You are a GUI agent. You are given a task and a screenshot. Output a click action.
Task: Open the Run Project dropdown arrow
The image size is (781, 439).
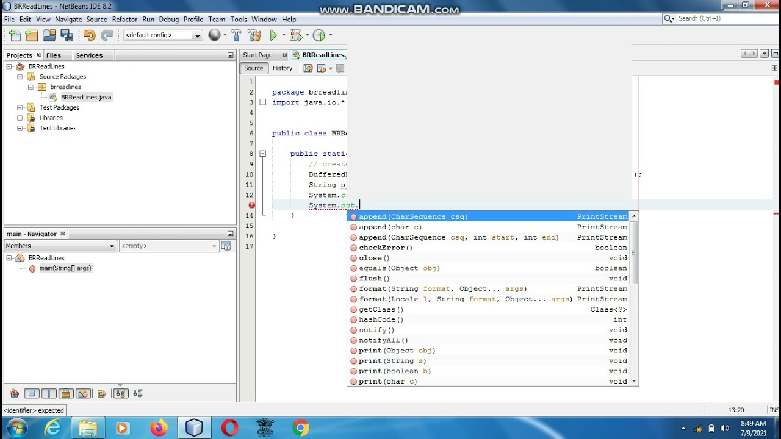click(284, 35)
